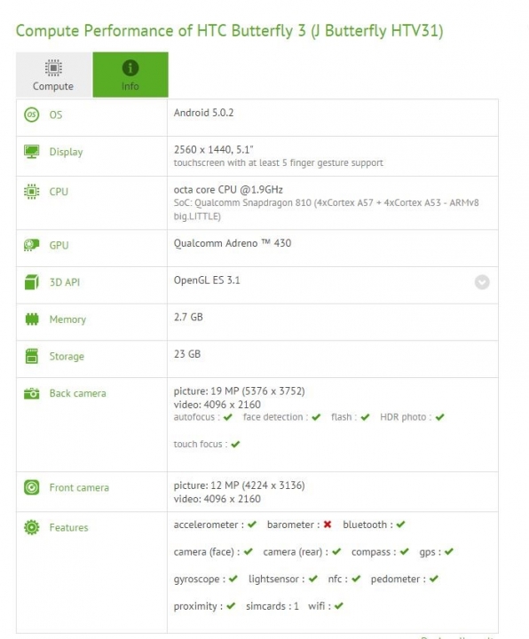This screenshot has height=639, width=529.
Task: Click the Display monitor icon
Action: [31, 152]
